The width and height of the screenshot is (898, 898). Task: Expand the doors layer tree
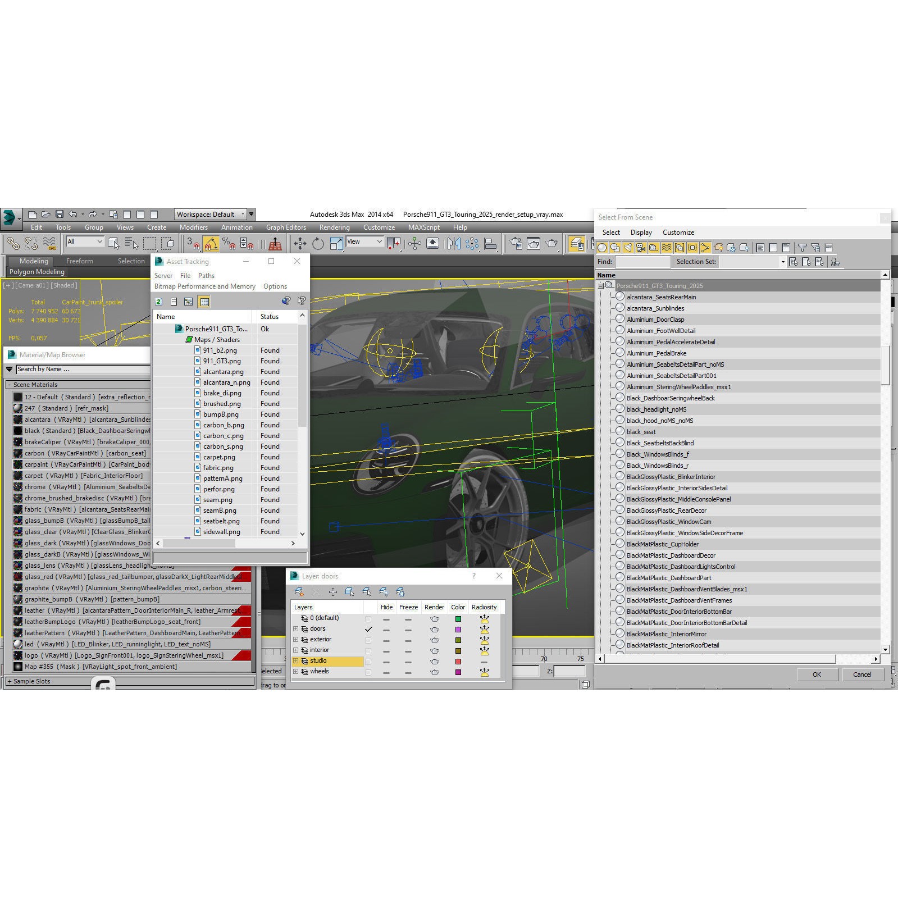[296, 629]
